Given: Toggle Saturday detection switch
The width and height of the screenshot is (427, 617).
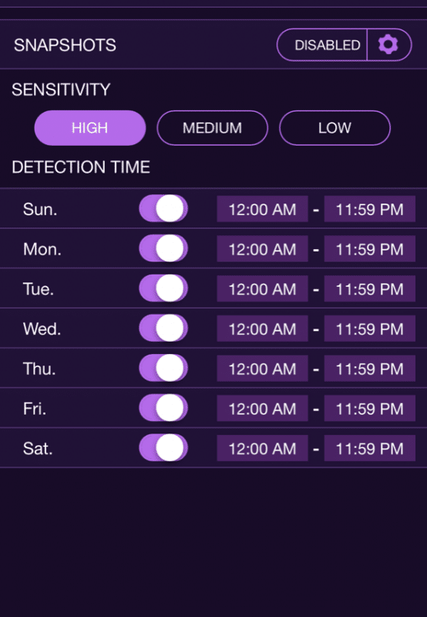Looking at the screenshot, I should point(163,448).
